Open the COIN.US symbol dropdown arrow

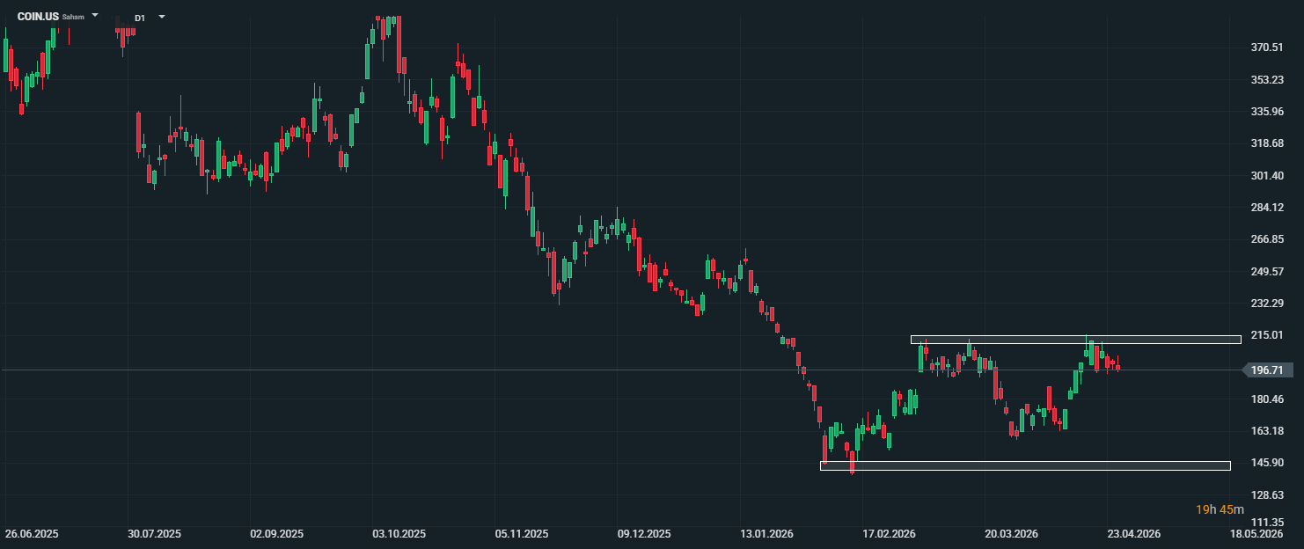pyautogui.click(x=95, y=16)
